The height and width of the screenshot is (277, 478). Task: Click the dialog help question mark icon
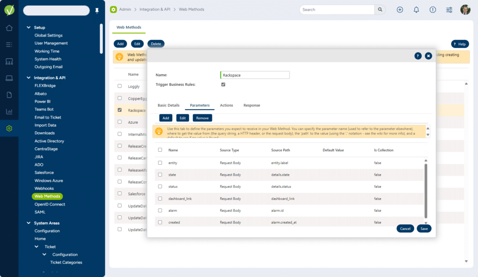[x=418, y=56]
